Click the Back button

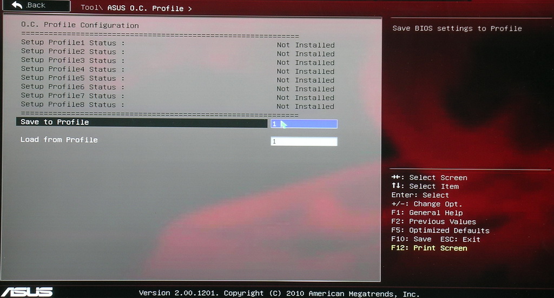[x=36, y=5]
